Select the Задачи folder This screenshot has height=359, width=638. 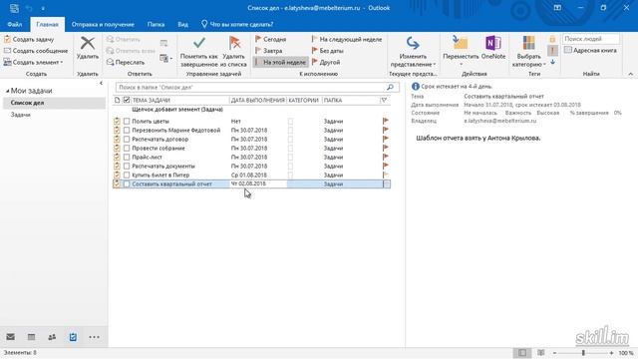pyautogui.click(x=21, y=115)
